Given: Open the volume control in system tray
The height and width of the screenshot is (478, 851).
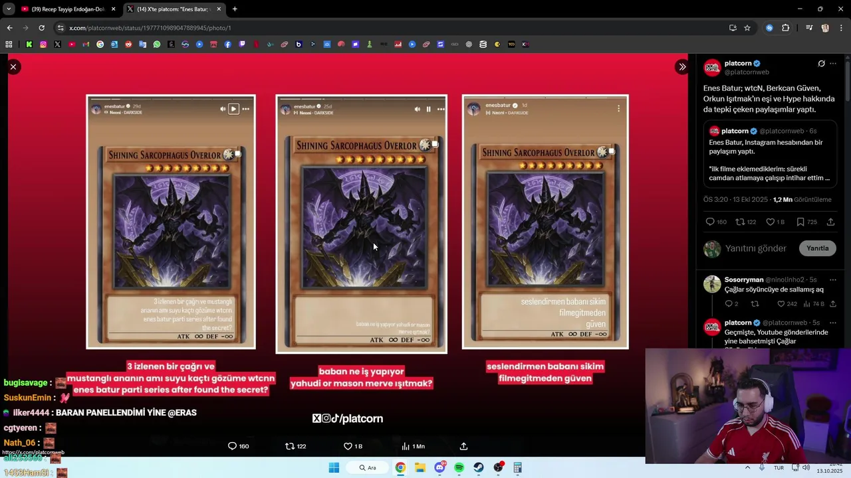Looking at the screenshot, I should click(x=806, y=468).
